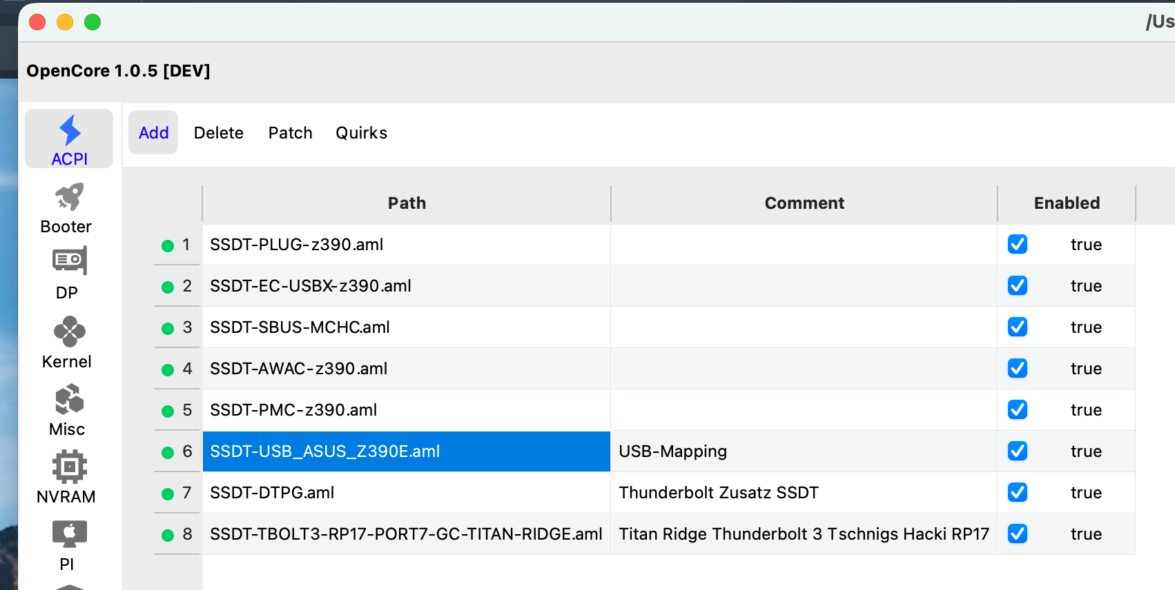Switch to the Quirks tab
1175x590 pixels.
tap(361, 133)
